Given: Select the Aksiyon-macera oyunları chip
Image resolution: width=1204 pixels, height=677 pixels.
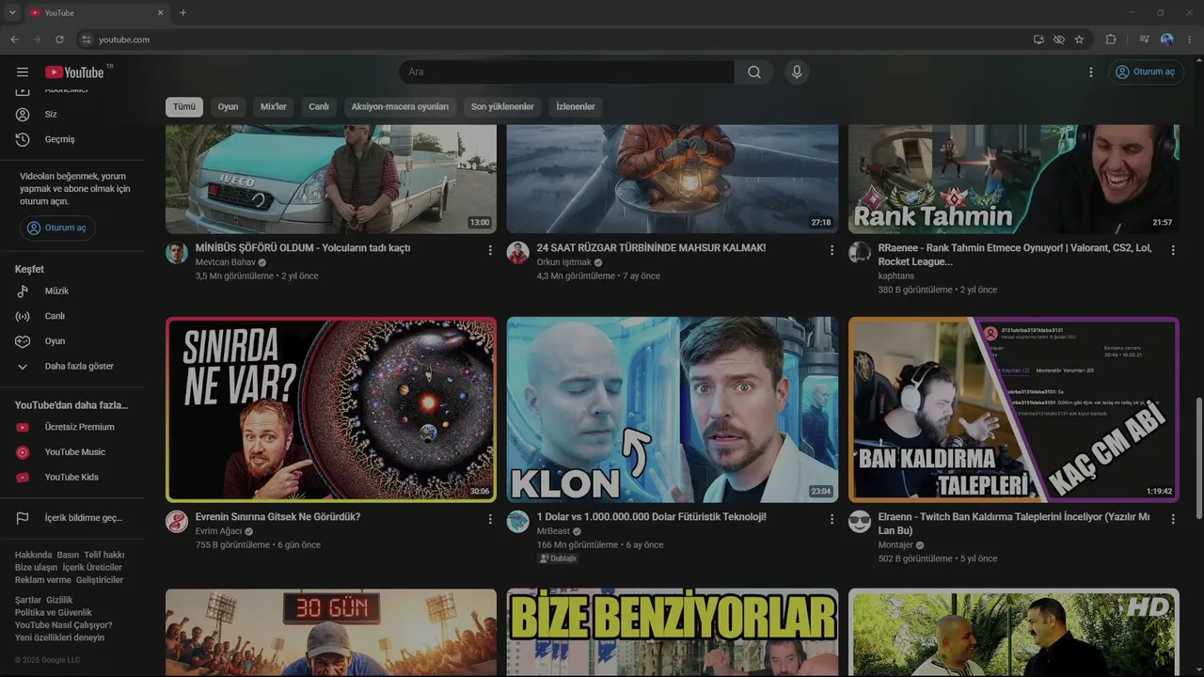Looking at the screenshot, I should point(400,107).
